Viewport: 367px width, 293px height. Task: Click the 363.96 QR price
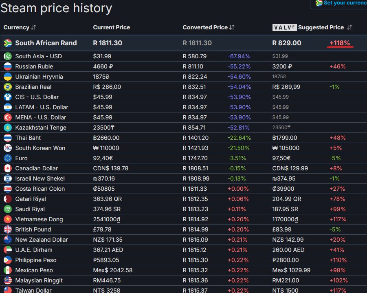(x=108, y=199)
